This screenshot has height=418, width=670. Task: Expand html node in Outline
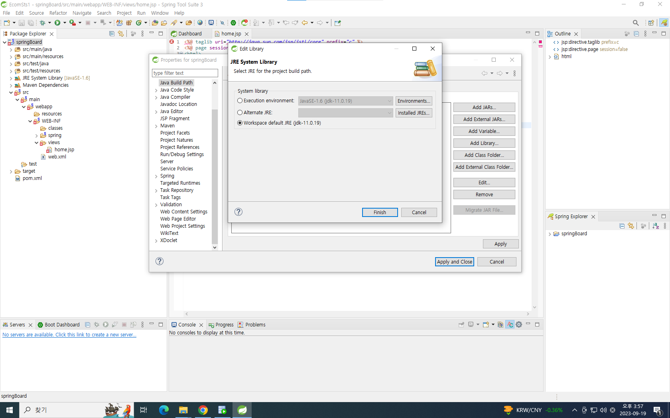[x=550, y=57]
